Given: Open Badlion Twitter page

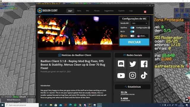Looking at the screenshot, I should tap(133, 64).
